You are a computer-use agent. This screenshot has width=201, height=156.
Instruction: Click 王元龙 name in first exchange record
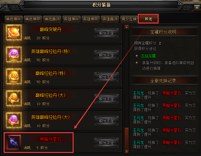[139, 93]
